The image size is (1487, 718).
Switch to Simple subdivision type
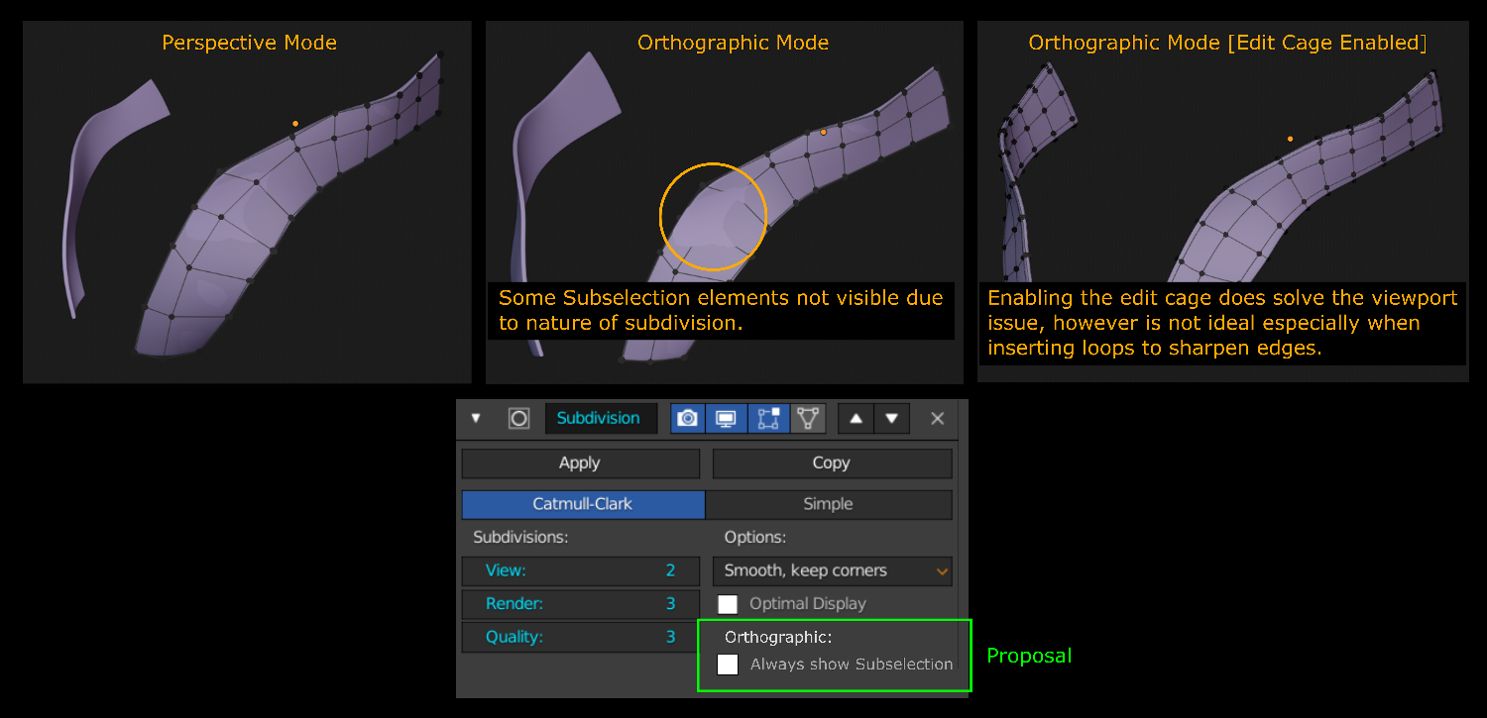click(829, 504)
